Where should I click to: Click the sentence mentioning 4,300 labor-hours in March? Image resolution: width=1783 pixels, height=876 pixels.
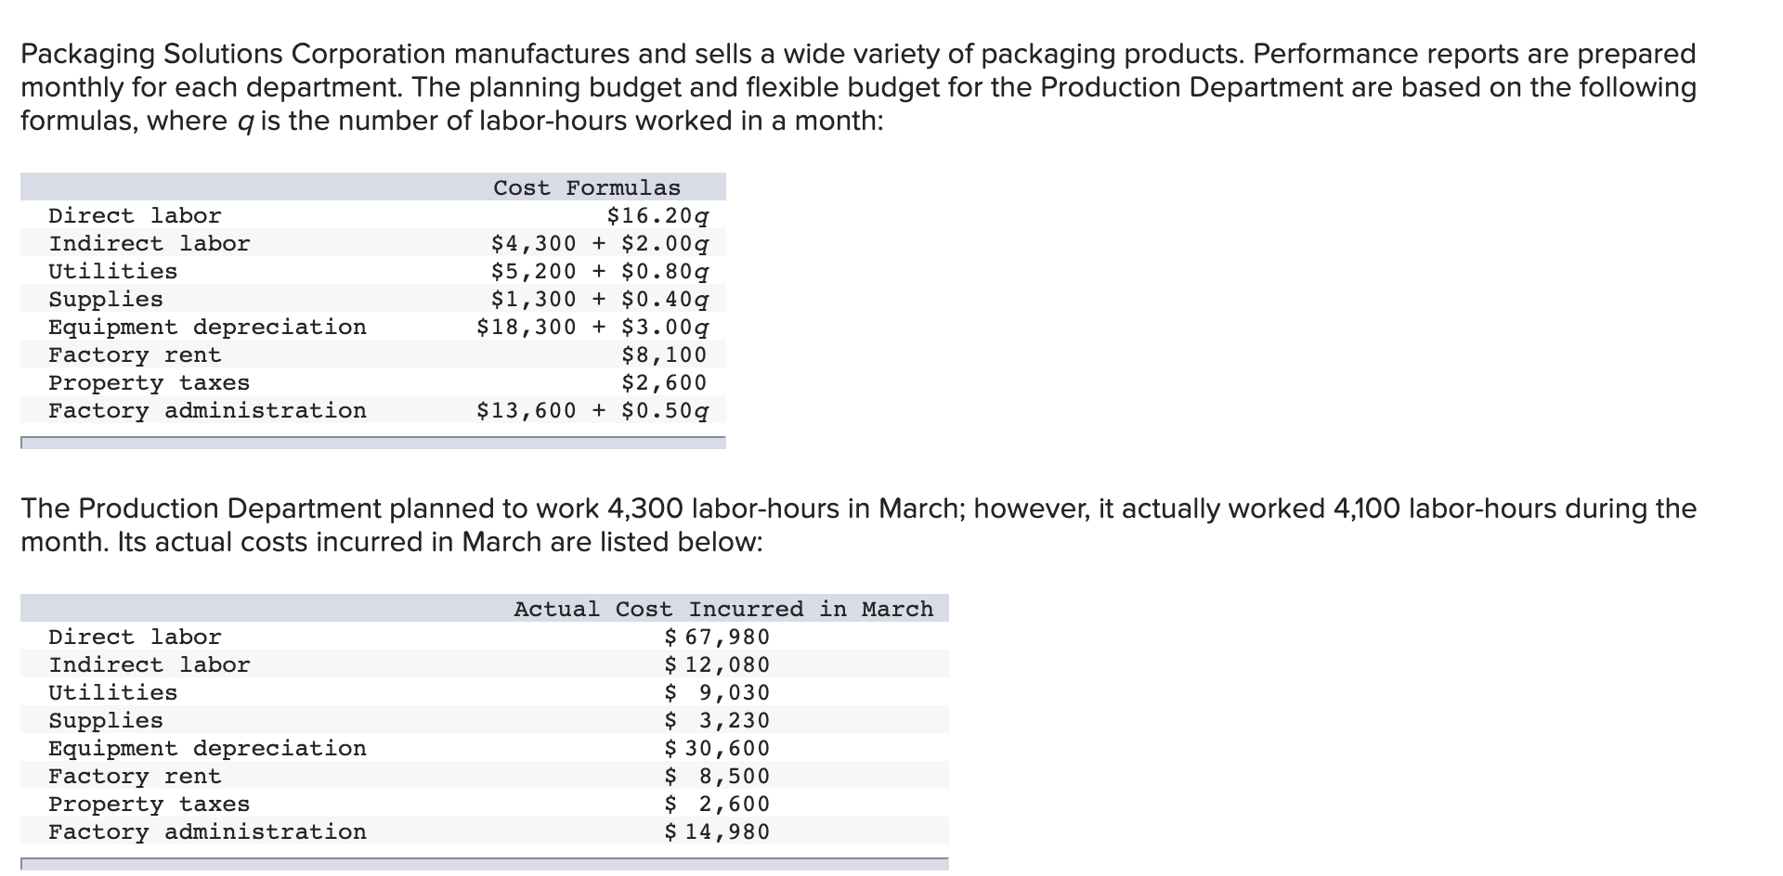tap(859, 525)
